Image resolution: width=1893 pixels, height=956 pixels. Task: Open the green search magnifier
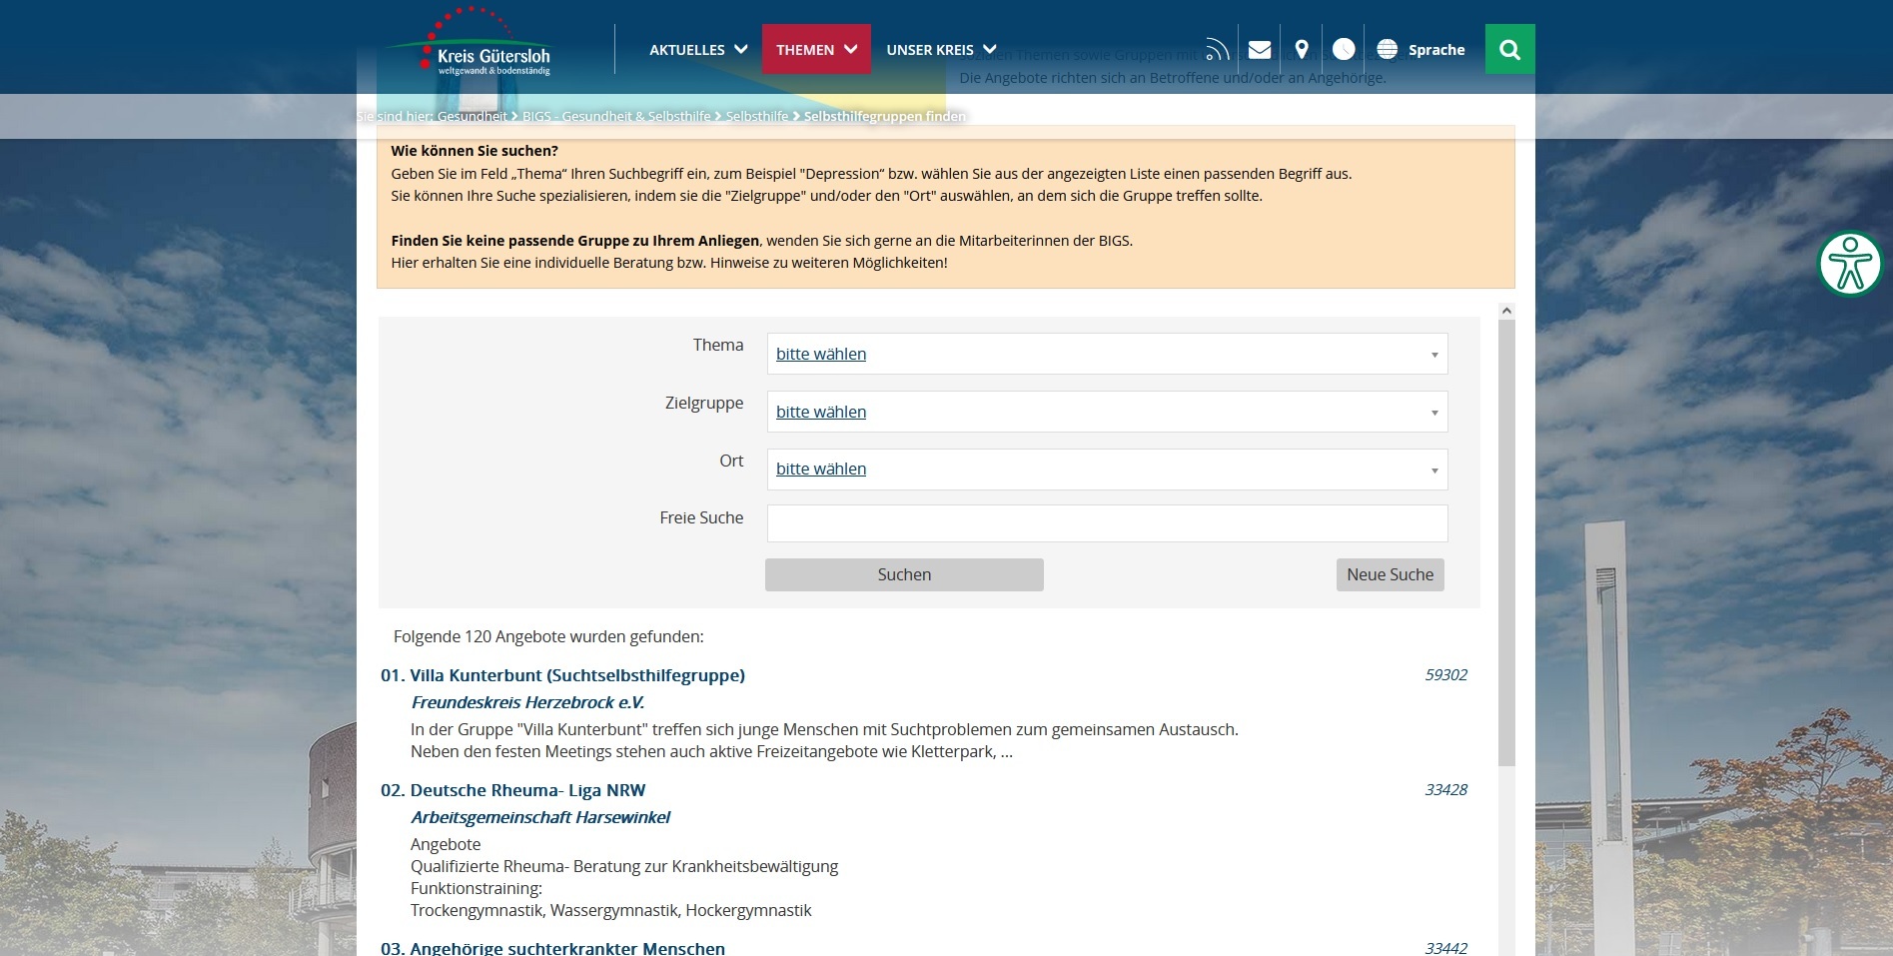tap(1509, 48)
